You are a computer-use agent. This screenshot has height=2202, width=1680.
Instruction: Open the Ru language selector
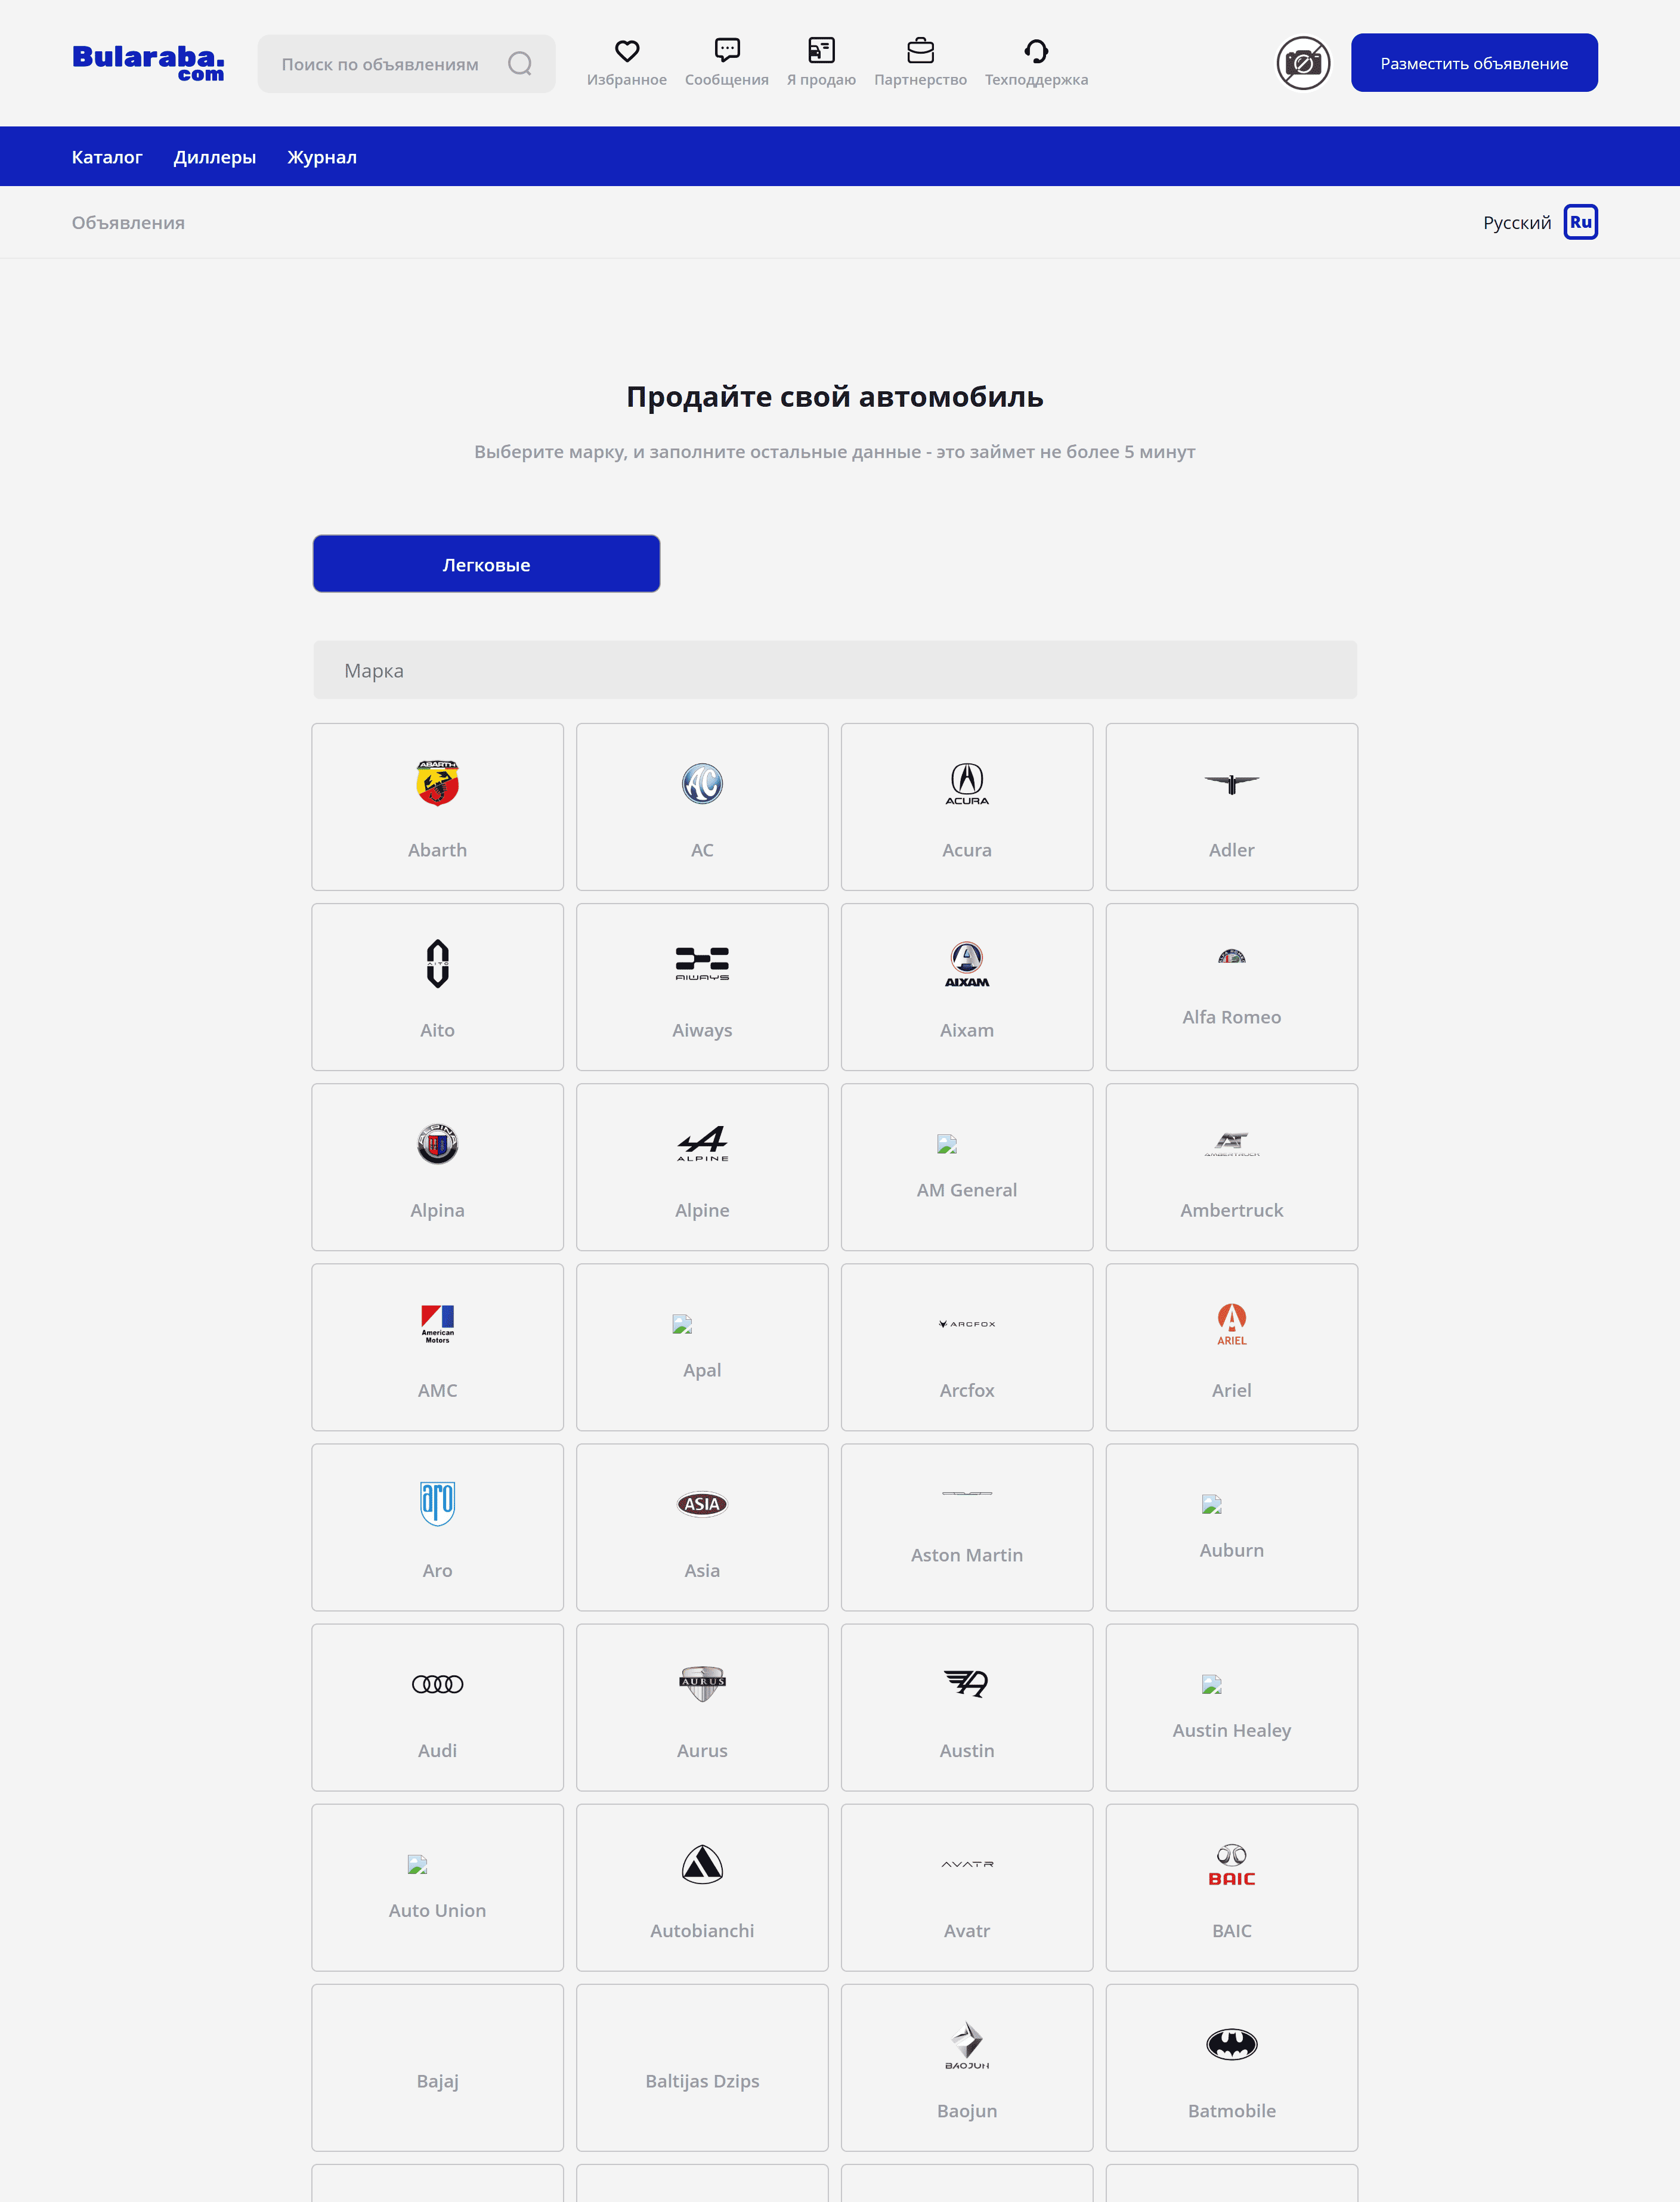(1580, 222)
